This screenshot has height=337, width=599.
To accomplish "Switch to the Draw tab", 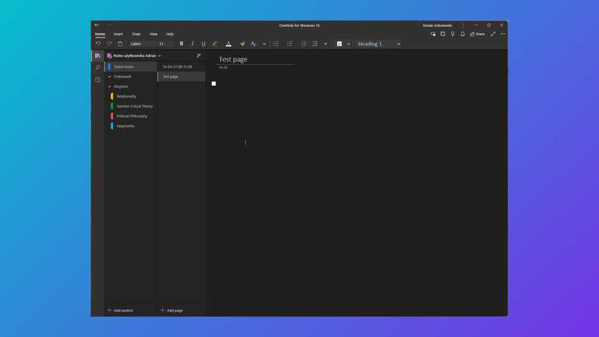I will 136,34.
